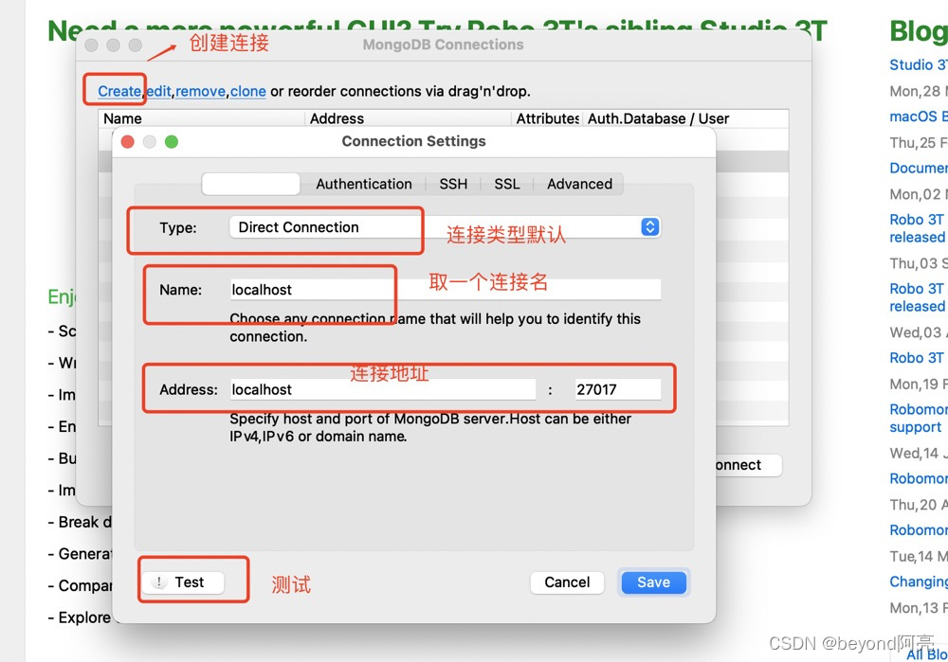Open the Robomongo support blog link

click(918, 418)
